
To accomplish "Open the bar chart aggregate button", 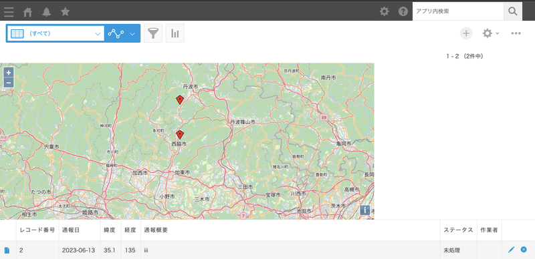I will pyautogui.click(x=175, y=33).
